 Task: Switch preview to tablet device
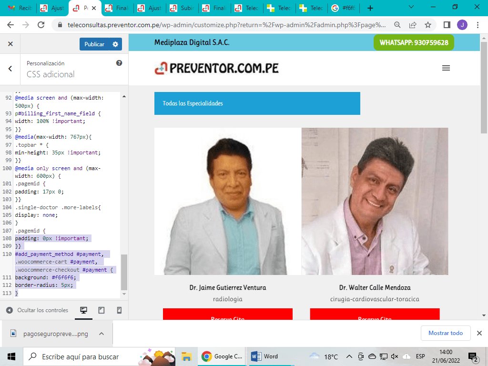101,310
